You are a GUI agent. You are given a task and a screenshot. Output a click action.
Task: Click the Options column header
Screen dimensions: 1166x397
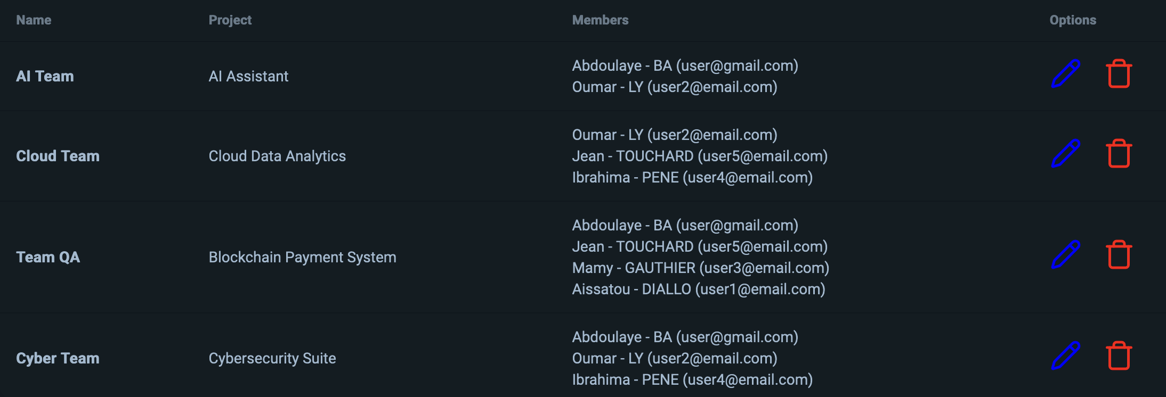pyautogui.click(x=1073, y=20)
